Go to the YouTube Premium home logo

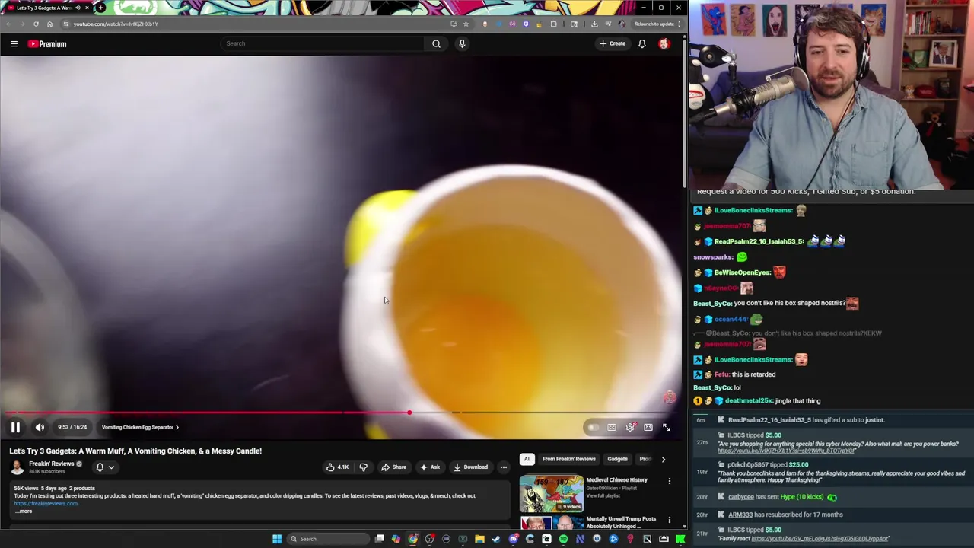pos(47,44)
